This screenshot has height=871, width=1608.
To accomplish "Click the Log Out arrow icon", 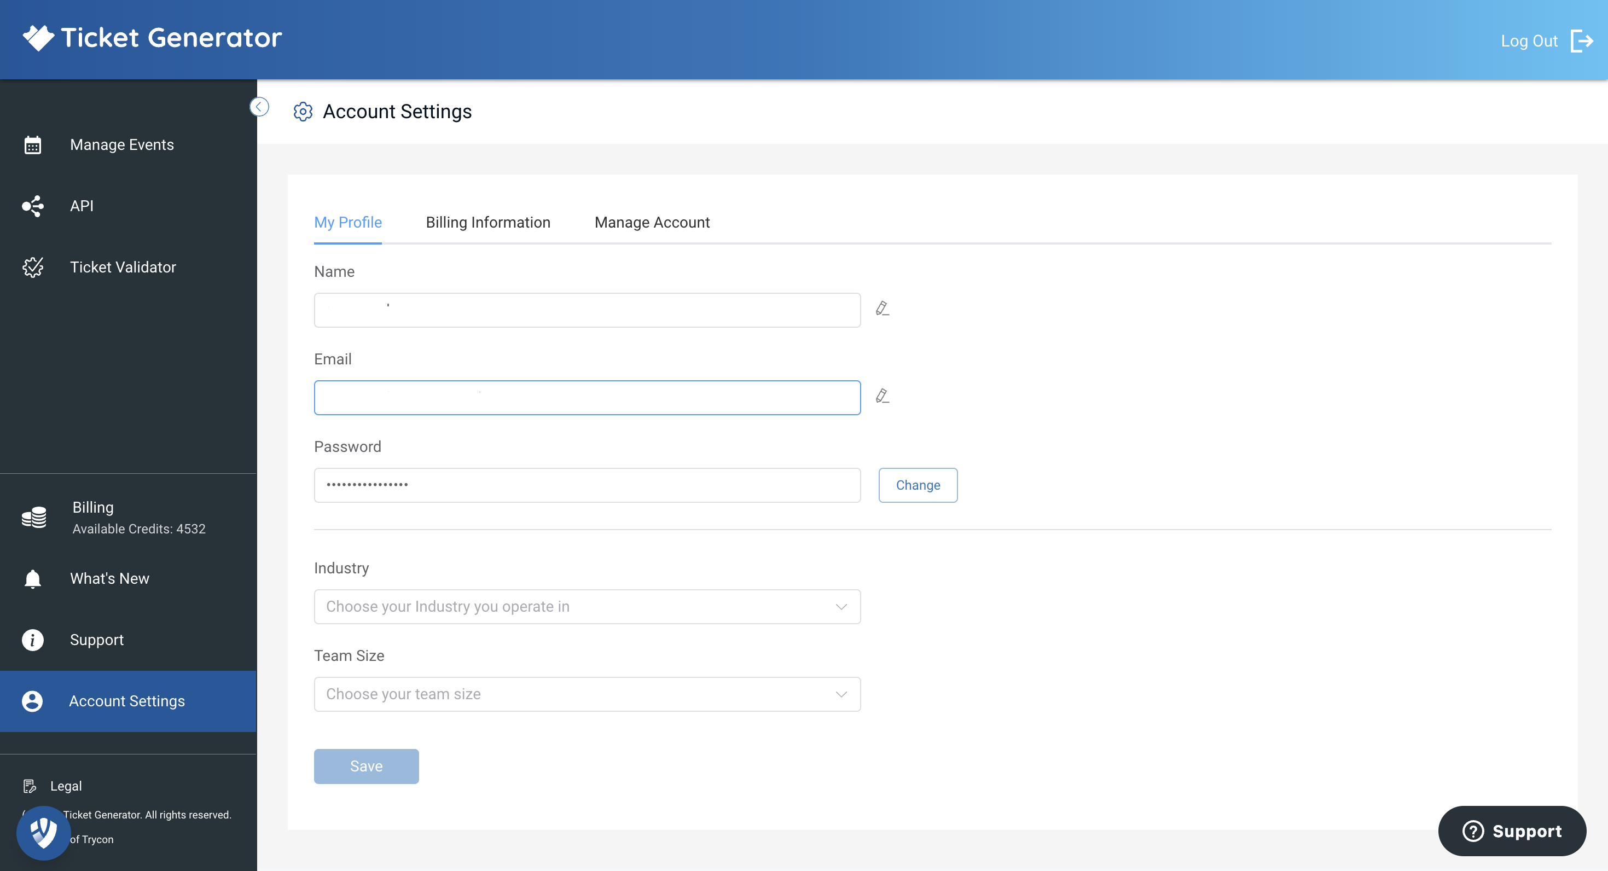I will [1582, 41].
